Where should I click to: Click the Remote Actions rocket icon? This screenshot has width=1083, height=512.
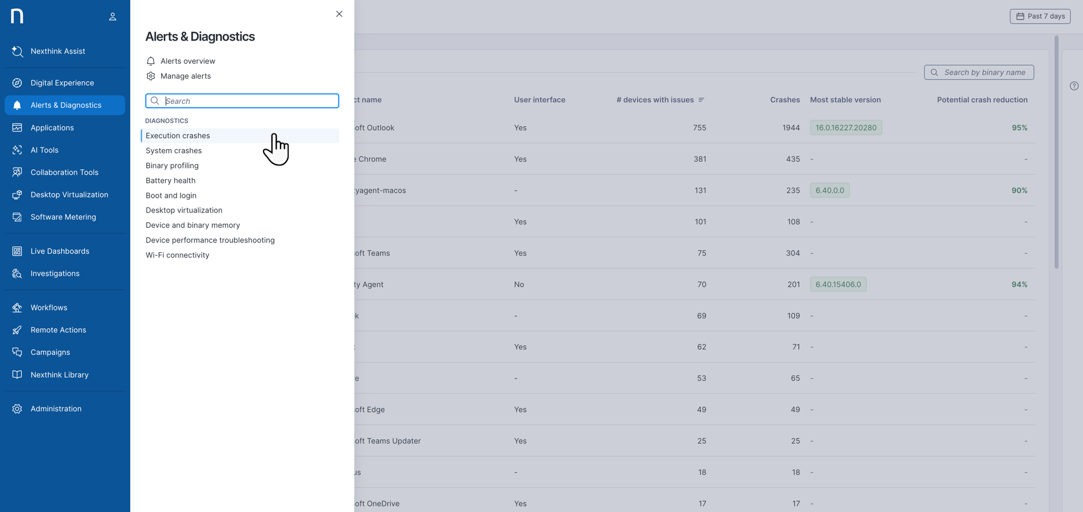pyautogui.click(x=18, y=330)
